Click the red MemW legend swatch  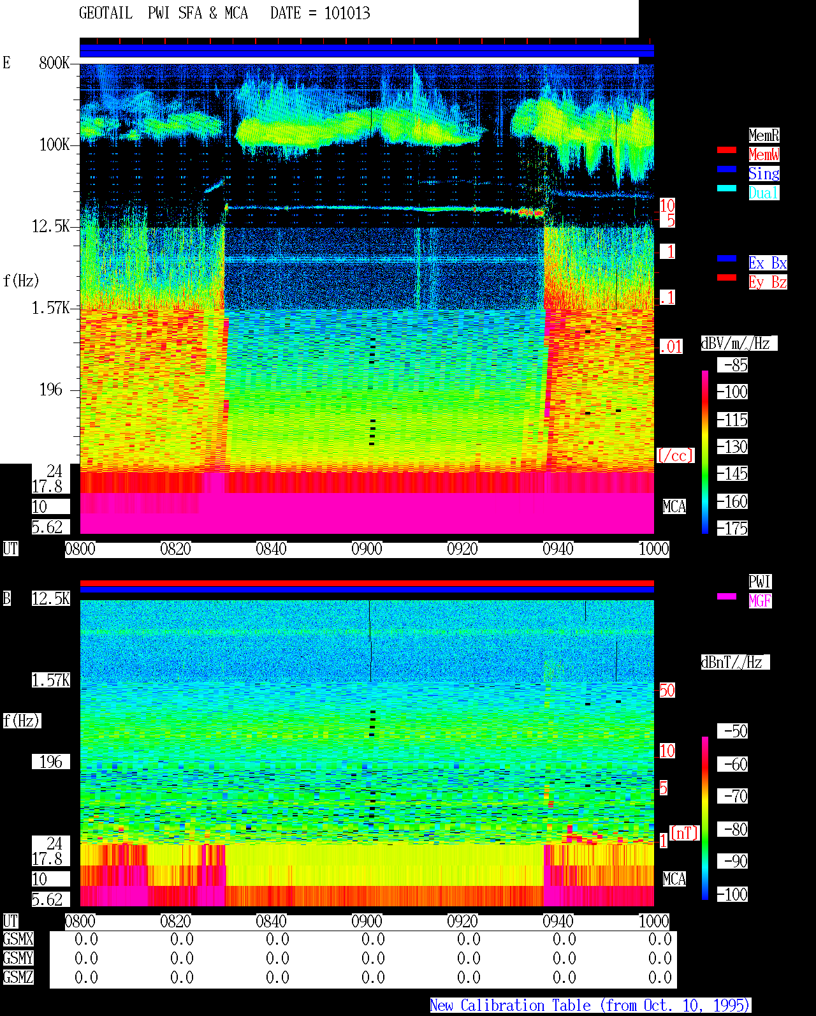[x=727, y=150]
